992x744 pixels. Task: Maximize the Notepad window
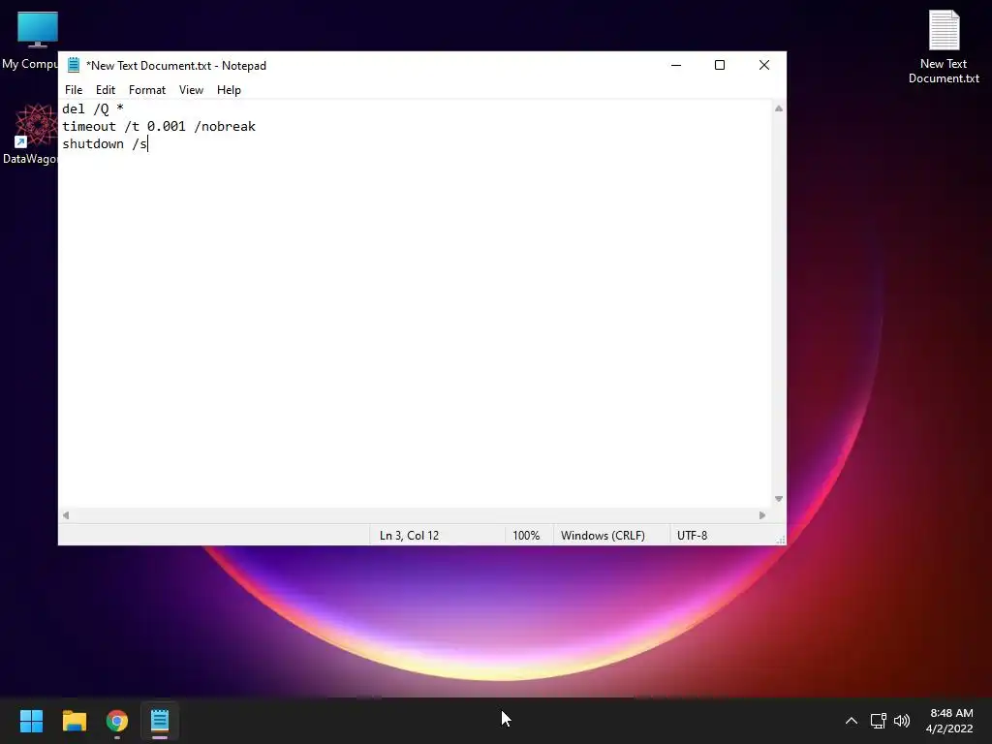tap(720, 65)
